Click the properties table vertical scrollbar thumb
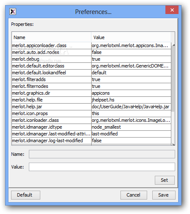This screenshot has width=190, height=214. point(173,79)
